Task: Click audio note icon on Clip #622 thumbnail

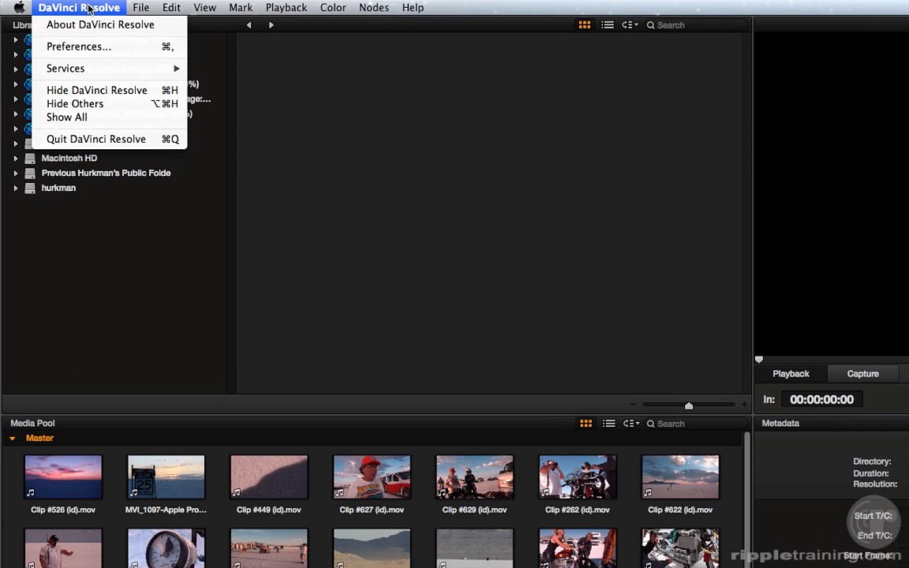Action: tap(648, 492)
